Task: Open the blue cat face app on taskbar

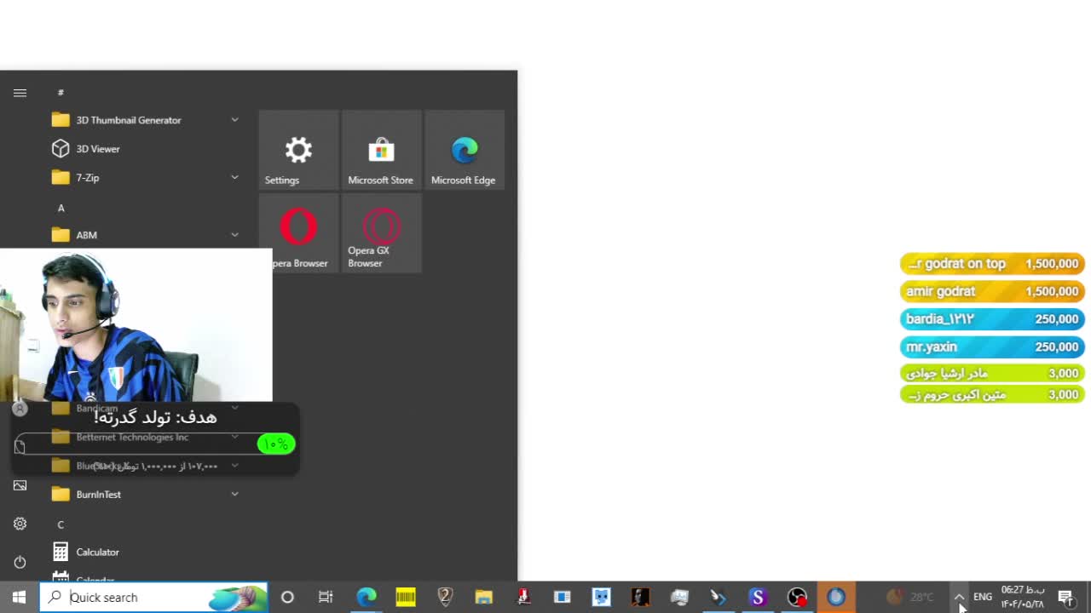Action: (x=602, y=597)
